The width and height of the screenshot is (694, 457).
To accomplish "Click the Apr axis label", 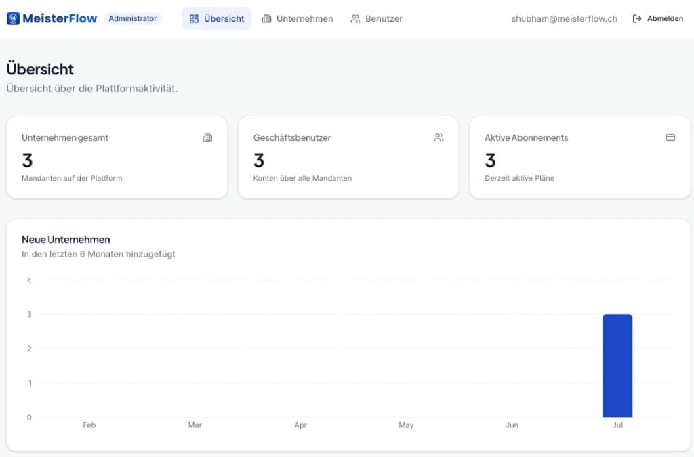I will coord(300,425).
